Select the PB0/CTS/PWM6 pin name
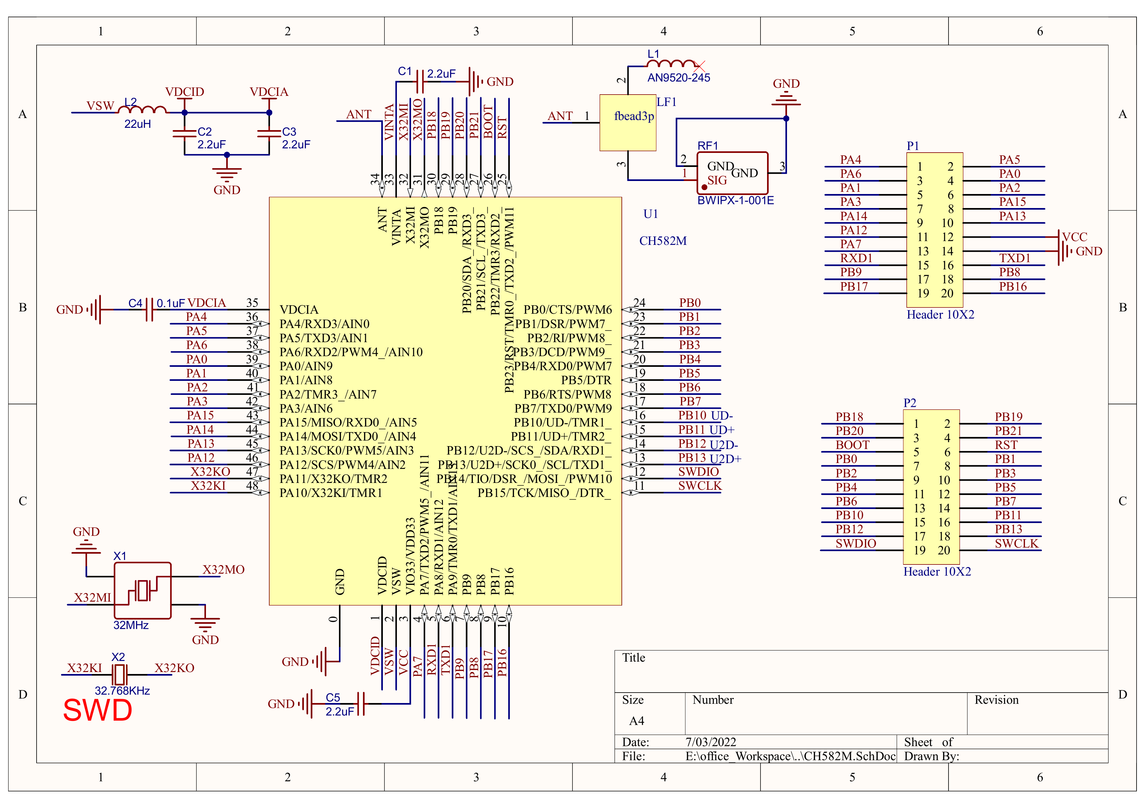Screen dimensions: 1146x809 [x=567, y=310]
